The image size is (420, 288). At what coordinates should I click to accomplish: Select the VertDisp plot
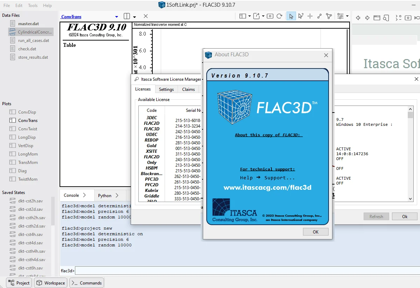coord(26,146)
